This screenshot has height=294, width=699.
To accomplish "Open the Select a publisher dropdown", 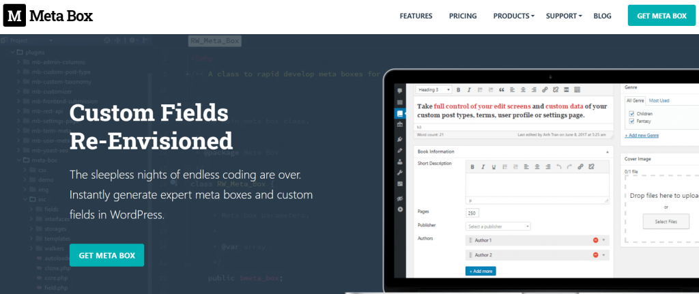I will click(x=498, y=226).
